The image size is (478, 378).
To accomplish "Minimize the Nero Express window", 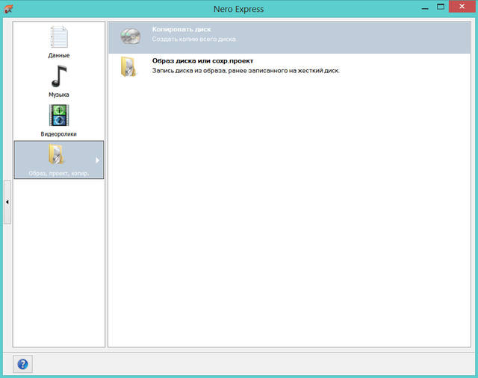I will click(425, 7).
